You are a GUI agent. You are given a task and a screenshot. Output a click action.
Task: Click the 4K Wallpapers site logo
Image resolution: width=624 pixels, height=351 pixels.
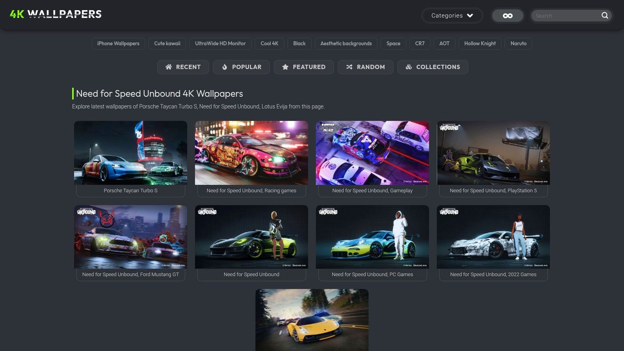56,14
